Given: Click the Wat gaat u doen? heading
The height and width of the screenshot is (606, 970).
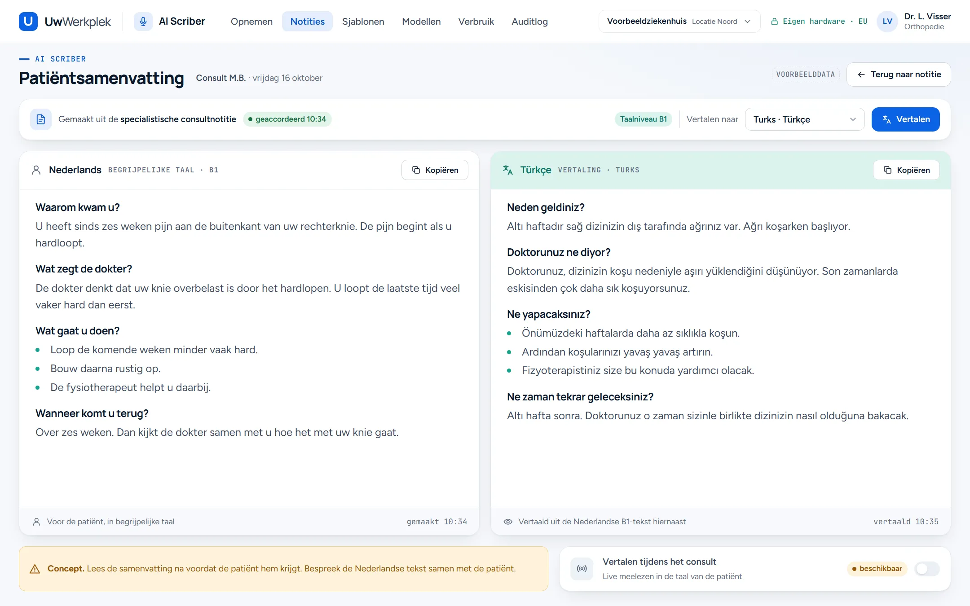Looking at the screenshot, I should [x=78, y=331].
